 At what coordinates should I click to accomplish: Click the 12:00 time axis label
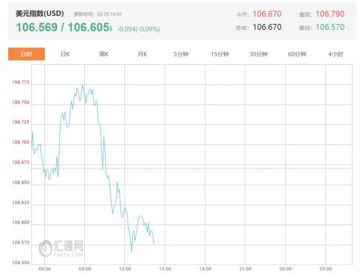point(125,269)
